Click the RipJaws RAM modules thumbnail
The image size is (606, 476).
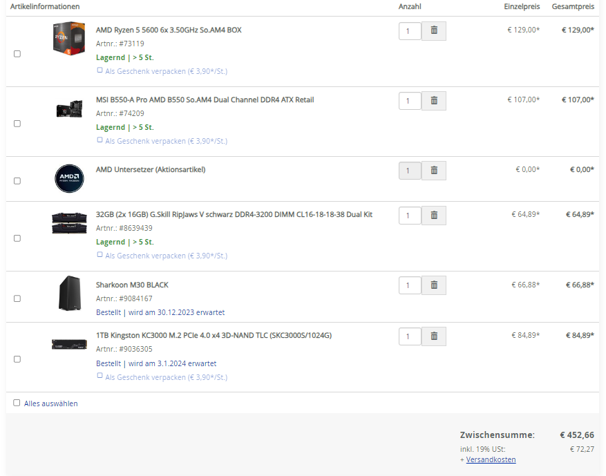(x=69, y=223)
